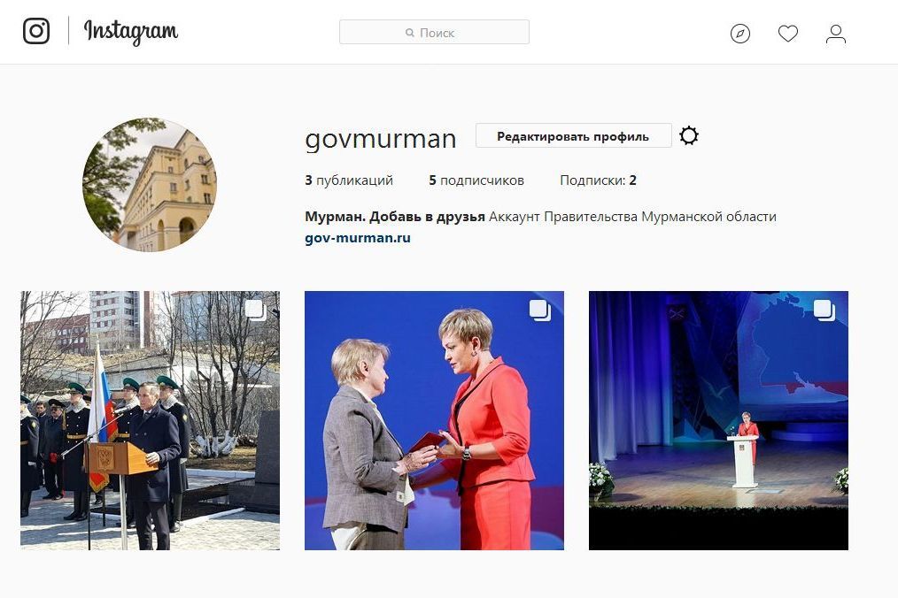Viewport: 898px width, 598px height.
Task: Open the profile person icon in the header
Action: point(836,34)
